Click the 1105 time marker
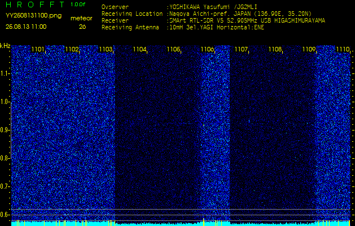The width and height of the screenshot is (355, 226). point(173,49)
